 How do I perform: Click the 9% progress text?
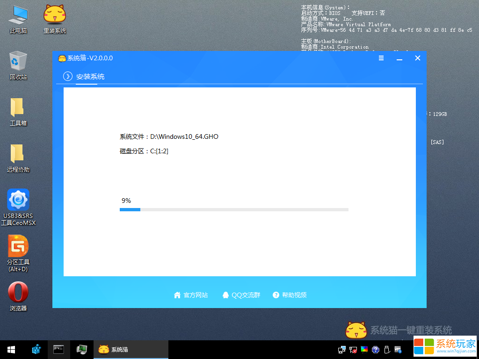pyautogui.click(x=126, y=201)
